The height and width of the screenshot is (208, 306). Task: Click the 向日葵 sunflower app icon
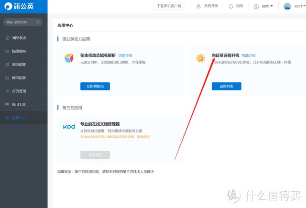point(200,58)
